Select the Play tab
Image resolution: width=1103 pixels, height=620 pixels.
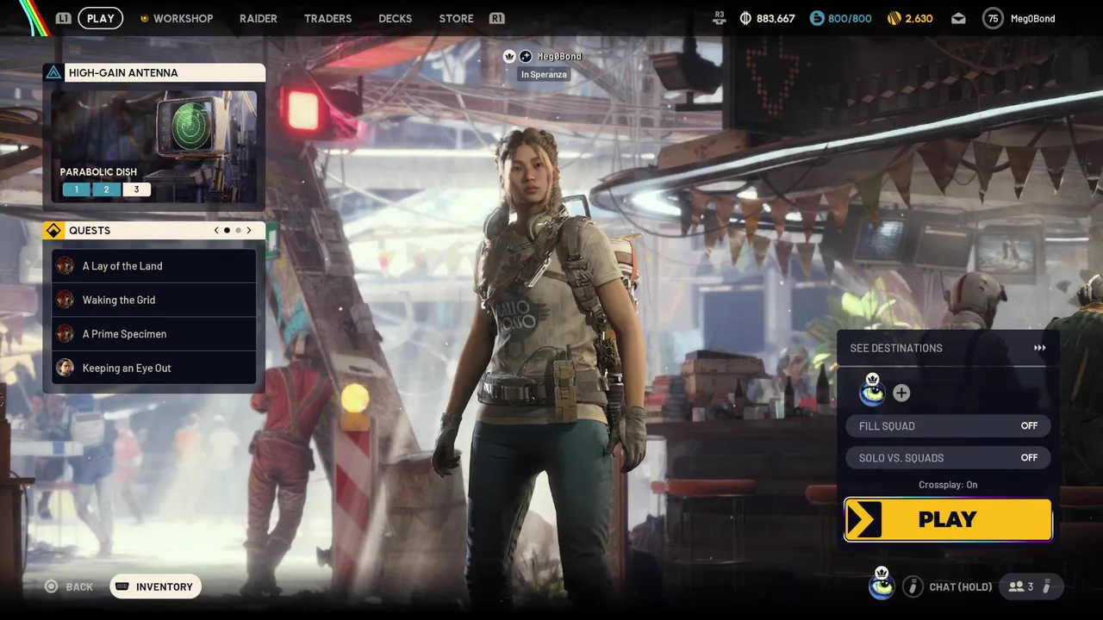point(101,18)
